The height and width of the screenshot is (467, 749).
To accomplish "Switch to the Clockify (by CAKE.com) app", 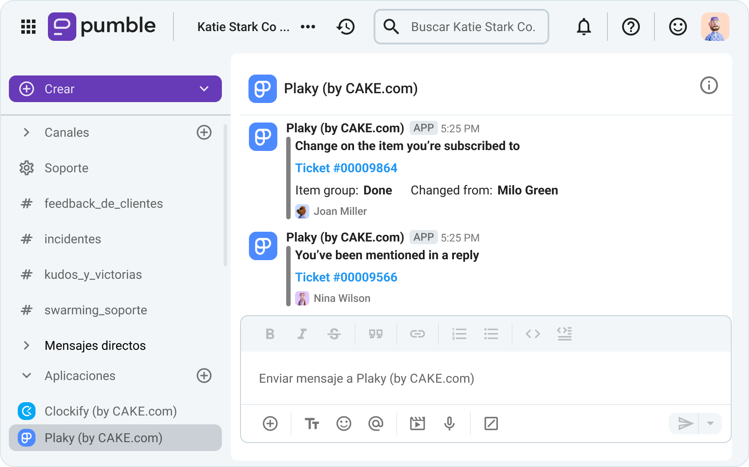I will pyautogui.click(x=110, y=411).
